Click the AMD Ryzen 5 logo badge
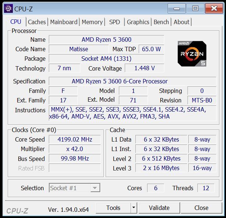 (192, 54)
